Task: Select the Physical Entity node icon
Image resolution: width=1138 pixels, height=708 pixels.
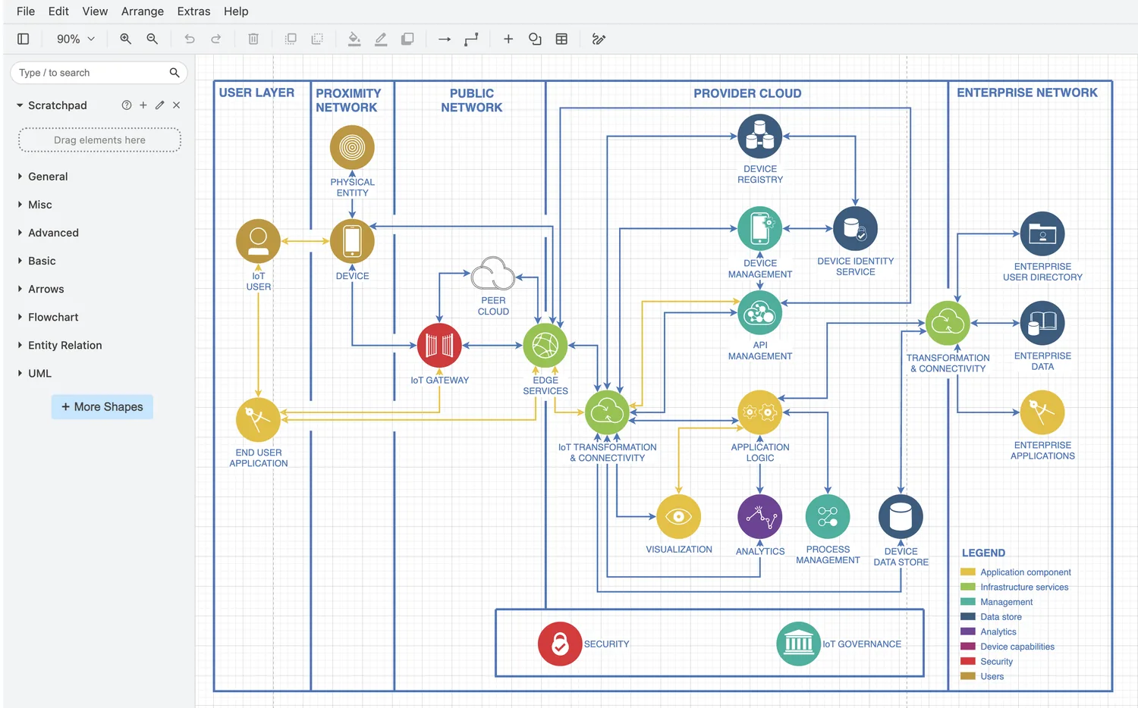Action: (352, 147)
